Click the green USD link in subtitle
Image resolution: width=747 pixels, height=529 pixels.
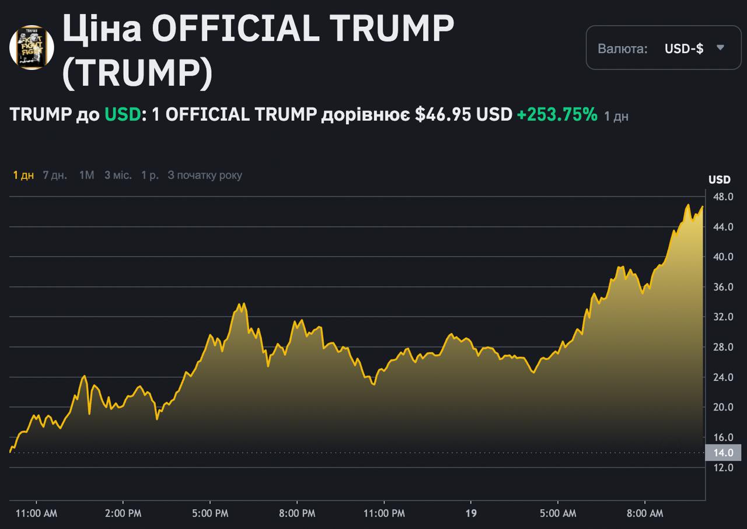coord(123,114)
